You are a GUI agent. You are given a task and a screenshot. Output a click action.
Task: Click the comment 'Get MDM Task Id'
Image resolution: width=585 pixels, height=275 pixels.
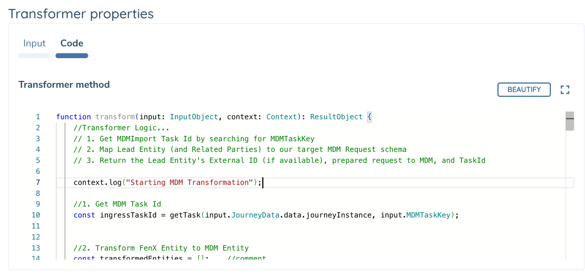117,204
